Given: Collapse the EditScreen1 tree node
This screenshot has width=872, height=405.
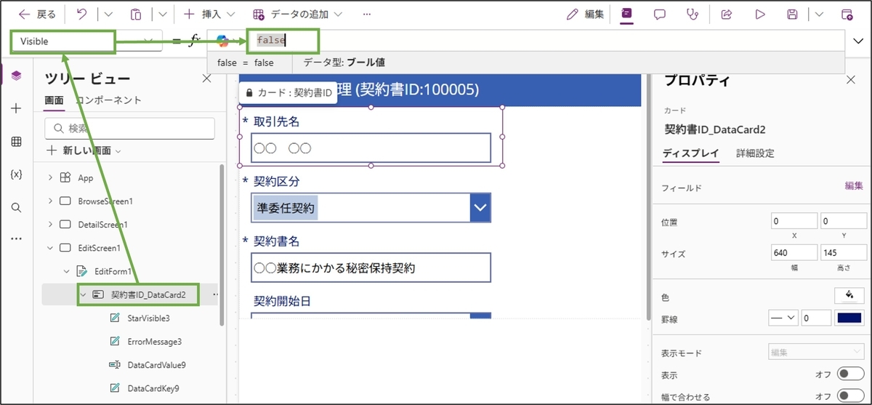Looking at the screenshot, I should 50,248.
